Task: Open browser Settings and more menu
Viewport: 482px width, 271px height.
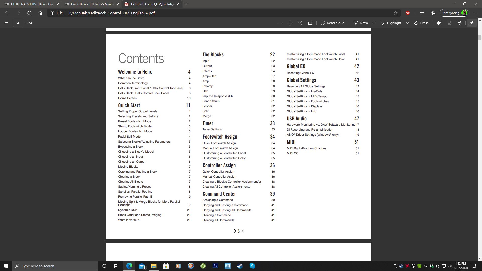Action: tap(475, 13)
